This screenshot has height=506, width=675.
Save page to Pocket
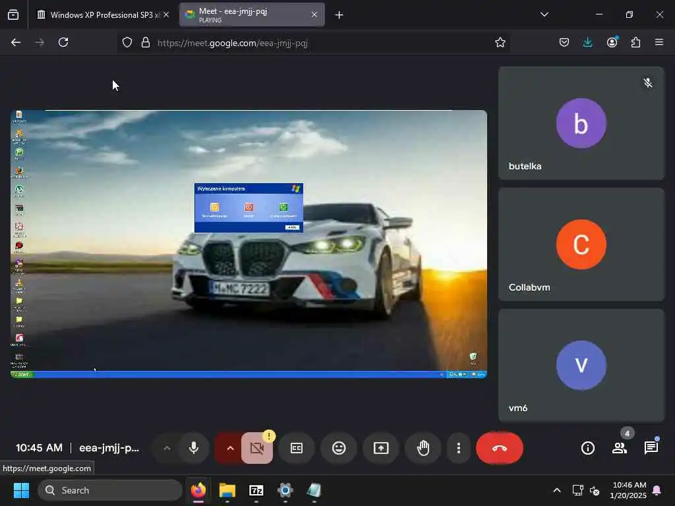(x=564, y=42)
